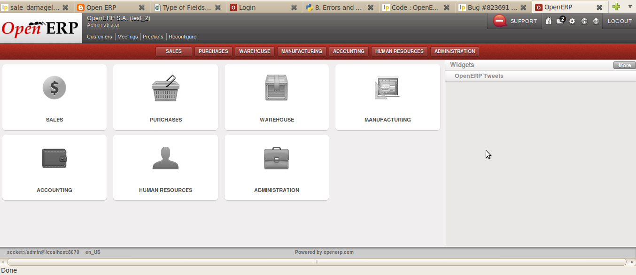Open the Human Resources menu tab

(x=399, y=51)
